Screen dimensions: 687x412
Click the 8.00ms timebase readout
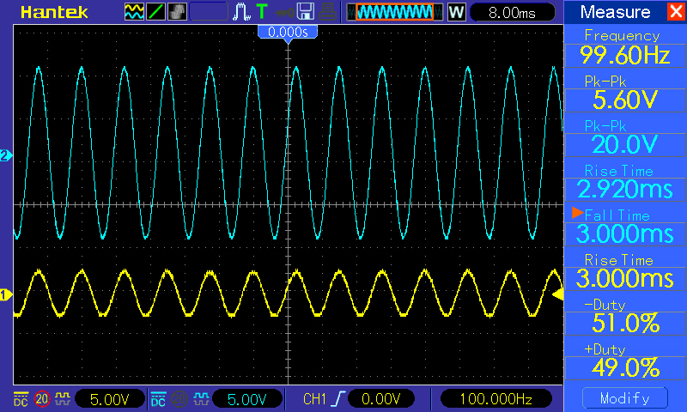click(x=512, y=12)
